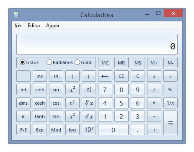
Task: Click the 1/x reciprocal key
Action: (171, 103)
